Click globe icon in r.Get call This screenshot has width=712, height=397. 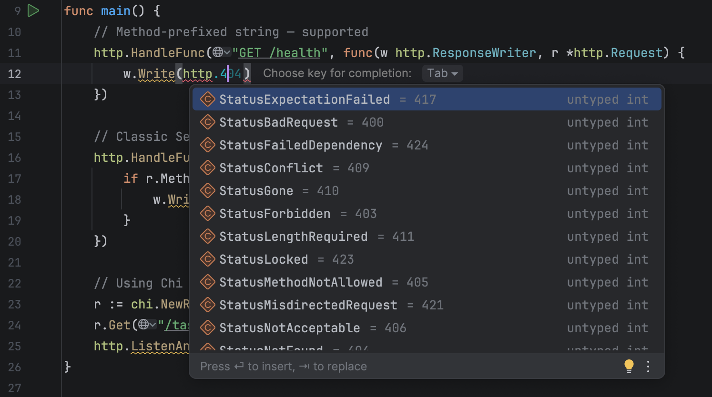[143, 325]
